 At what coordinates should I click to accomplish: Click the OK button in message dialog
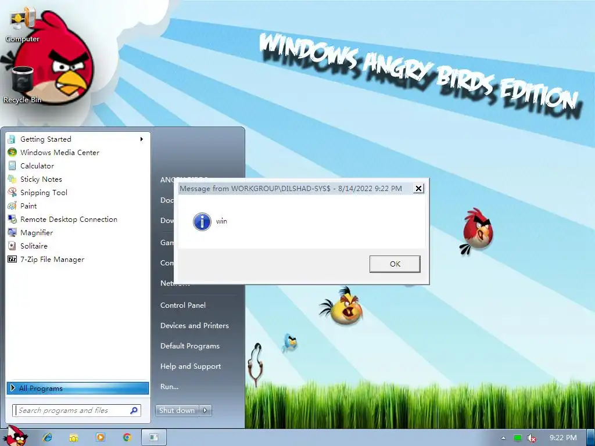tap(395, 264)
